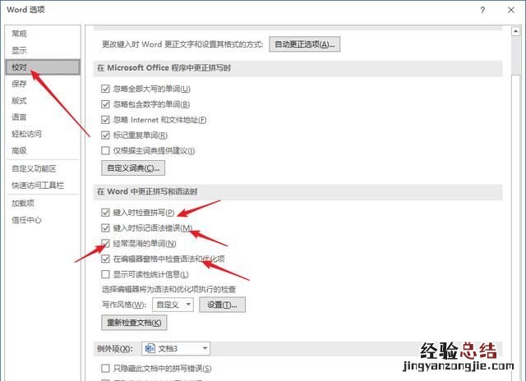Viewport: 526px width, 381px height.
Task: Select the 高级 category
Action: (x=19, y=151)
